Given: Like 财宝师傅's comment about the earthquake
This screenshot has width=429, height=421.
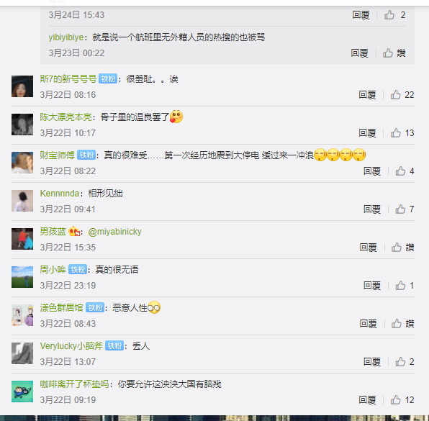Looking at the screenshot, I should [x=405, y=171].
